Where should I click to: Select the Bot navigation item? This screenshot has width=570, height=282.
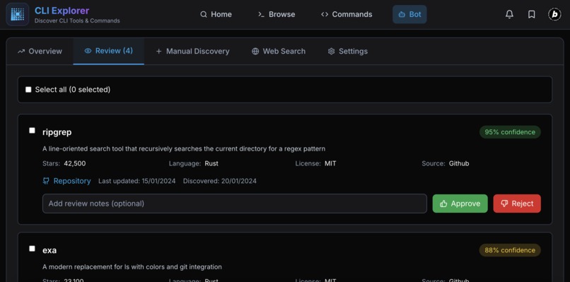tap(409, 14)
